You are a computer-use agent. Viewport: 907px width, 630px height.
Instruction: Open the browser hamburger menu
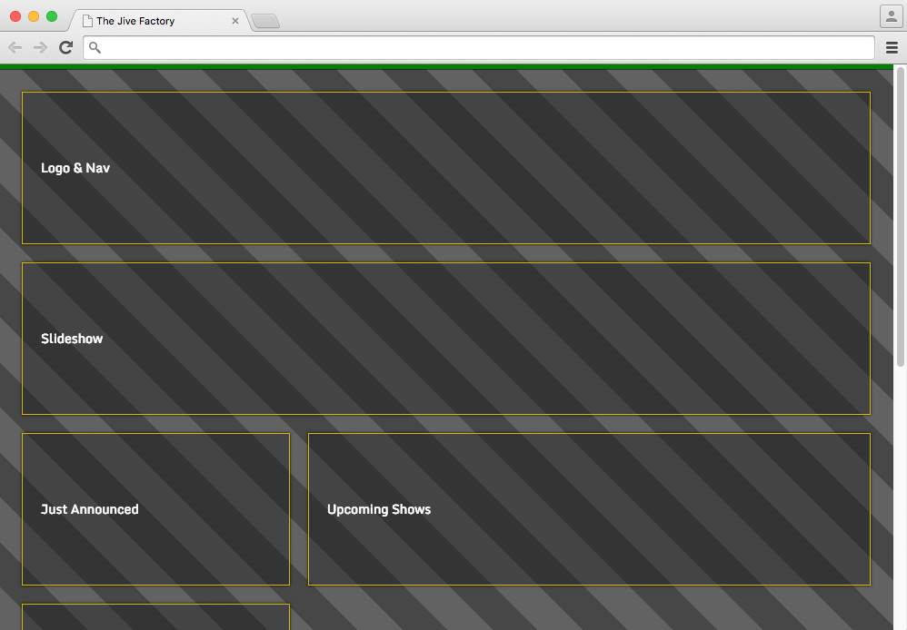[x=892, y=47]
